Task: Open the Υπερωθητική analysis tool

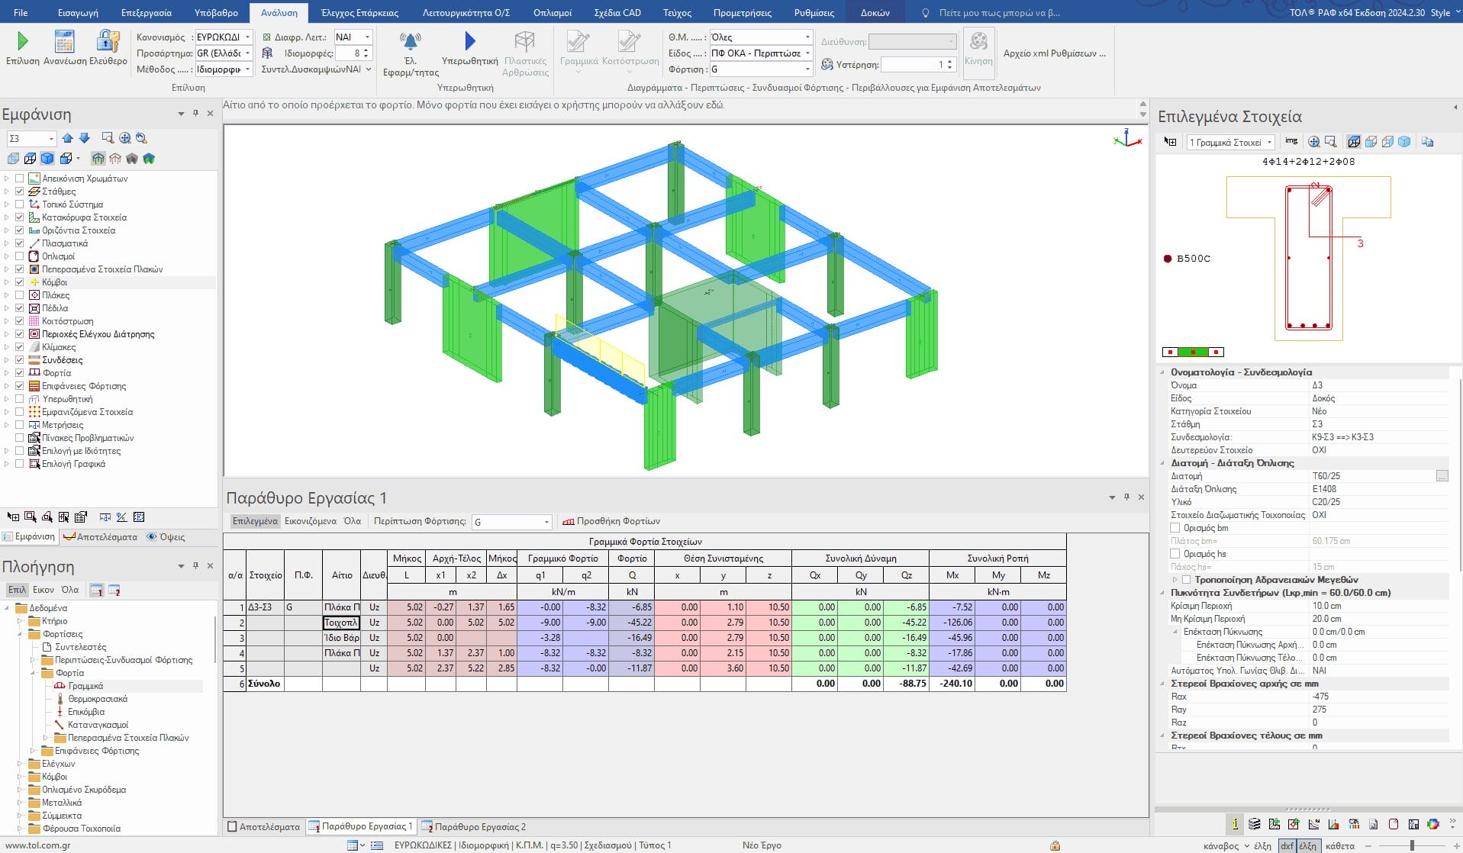Action: pos(469,42)
